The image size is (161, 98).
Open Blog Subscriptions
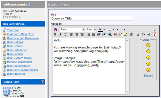[x=19, y=66]
